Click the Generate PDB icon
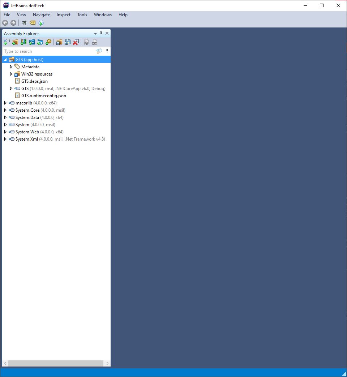347x377 pixels. pyautogui.click(x=95, y=42)
